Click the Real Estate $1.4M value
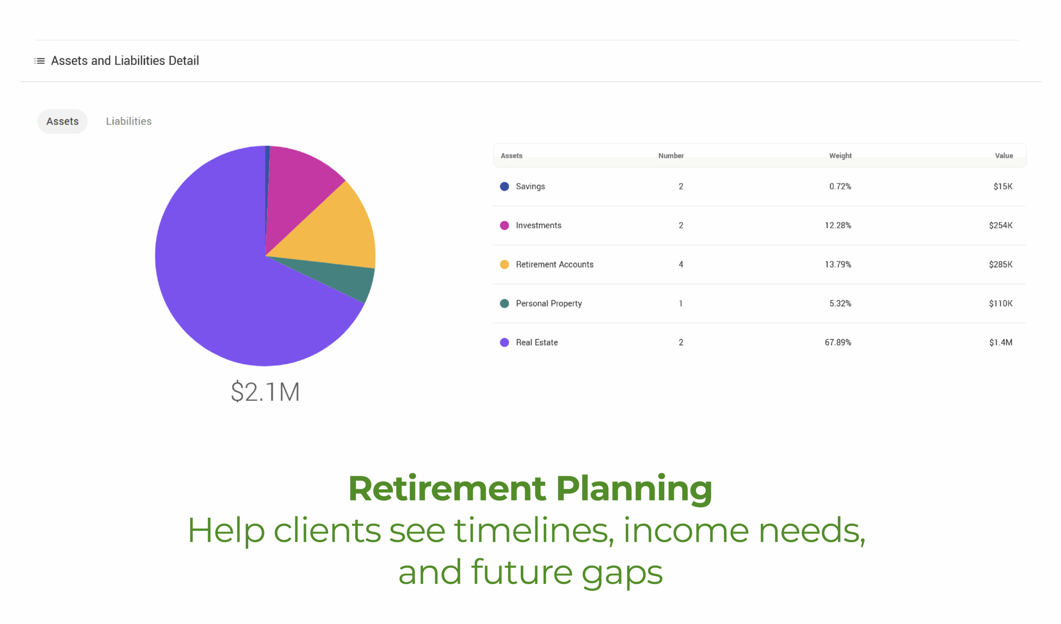Image resolution: width=1061 pixels, height=624 pixels. [1000, 342]
